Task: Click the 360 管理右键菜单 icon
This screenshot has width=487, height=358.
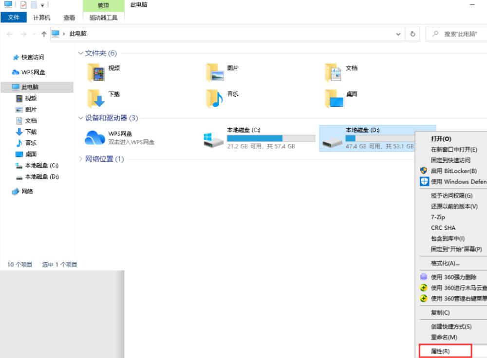Action: pos(424,298)
